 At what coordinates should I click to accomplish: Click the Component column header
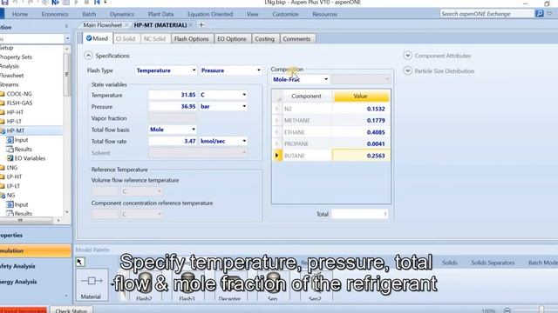306,97
